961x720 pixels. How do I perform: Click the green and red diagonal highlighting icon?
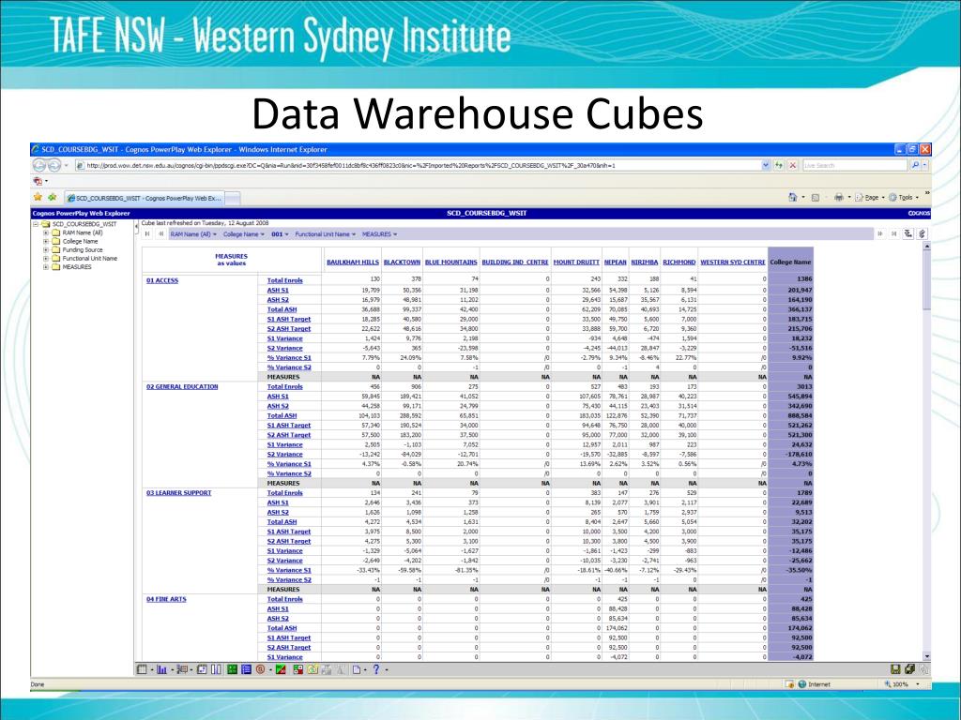tap(281, 669)
